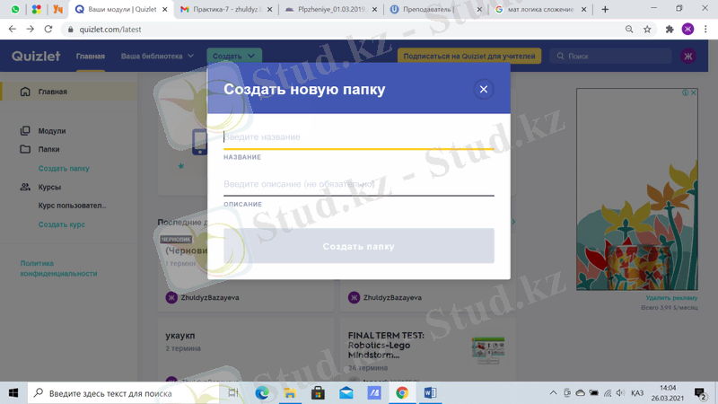718x404 pixels.
Task: Switch to the Практика-7 Gmail tab
Action: [x=226, y=9]
